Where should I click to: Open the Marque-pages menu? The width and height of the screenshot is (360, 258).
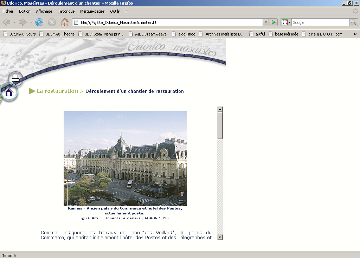coord(92,11)
